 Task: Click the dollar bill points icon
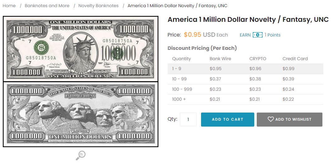tap(257, 35)
